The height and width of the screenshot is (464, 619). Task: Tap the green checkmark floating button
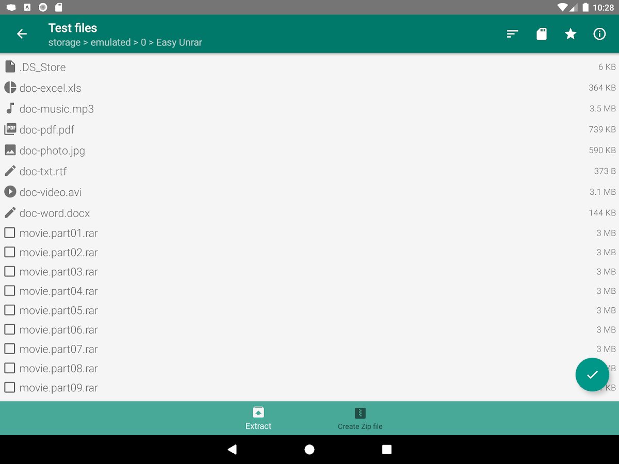point(592,375)
